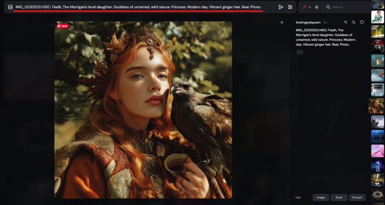Click the 17h timestamp

tap(325, 22)
